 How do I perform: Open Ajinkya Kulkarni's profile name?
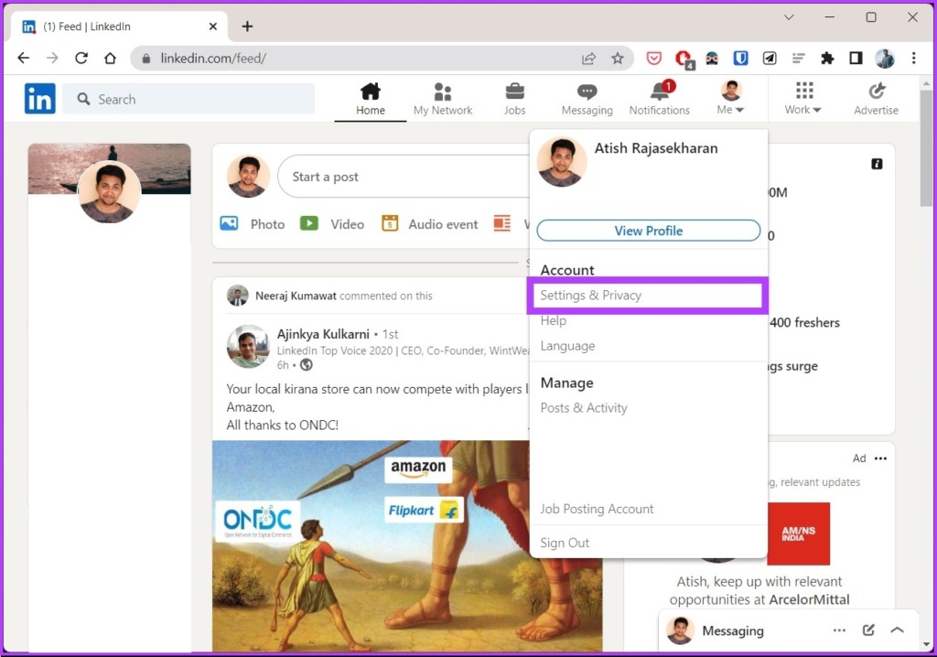click(323, 334)
